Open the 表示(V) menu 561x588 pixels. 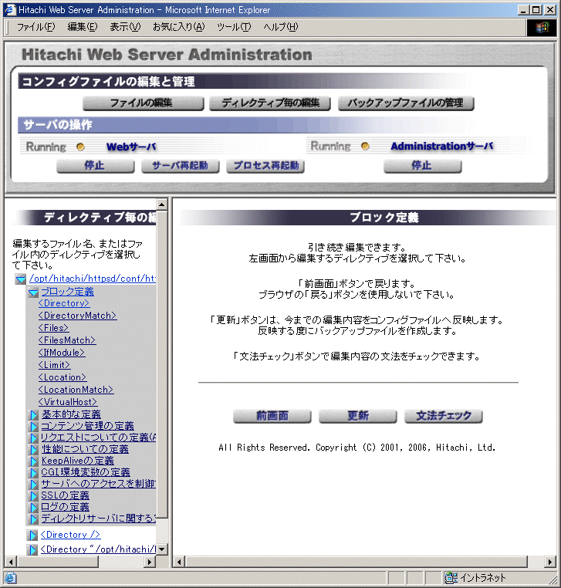click(x=125, y=27)
